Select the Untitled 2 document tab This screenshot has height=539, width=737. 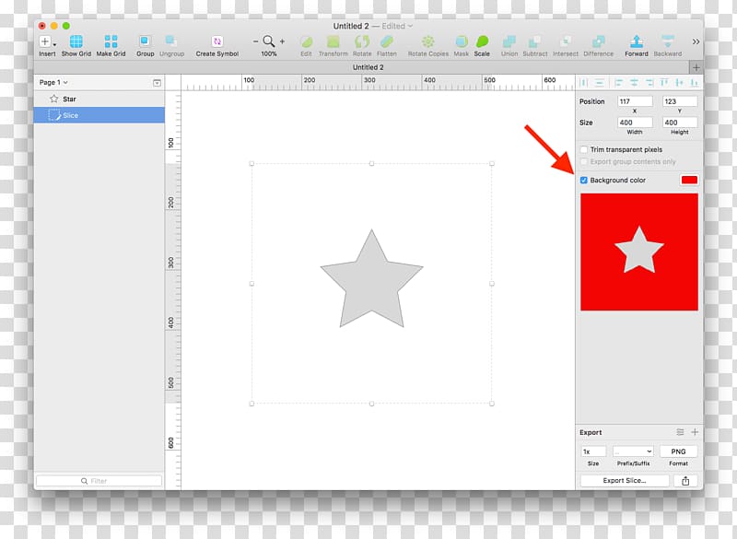(x=368, y=67)
